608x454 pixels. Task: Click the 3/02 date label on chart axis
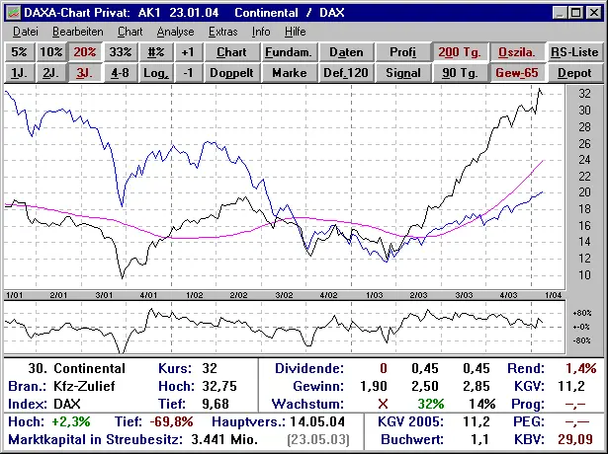point(284,295)
